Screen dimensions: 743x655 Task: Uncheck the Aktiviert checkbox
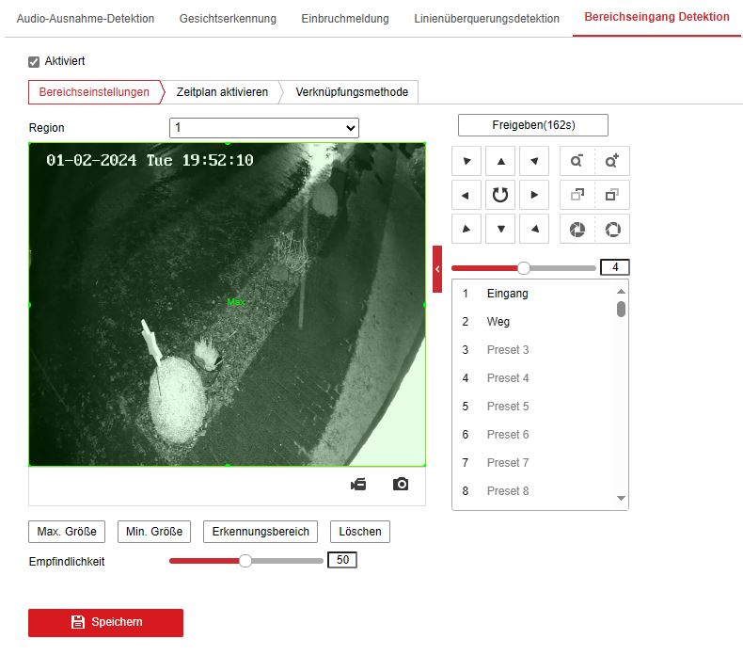(35, 61)
